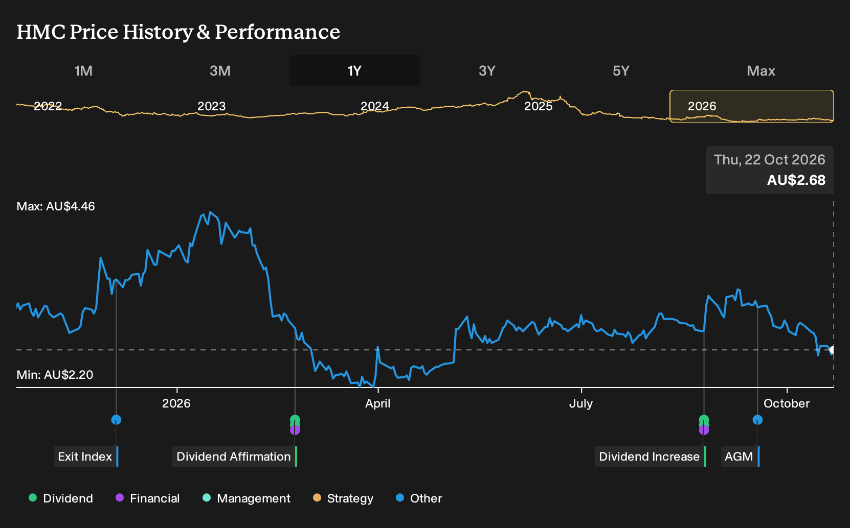Open the AGM event label
Image resolution: width=850 pixels, height=528 pixels.
740,457
